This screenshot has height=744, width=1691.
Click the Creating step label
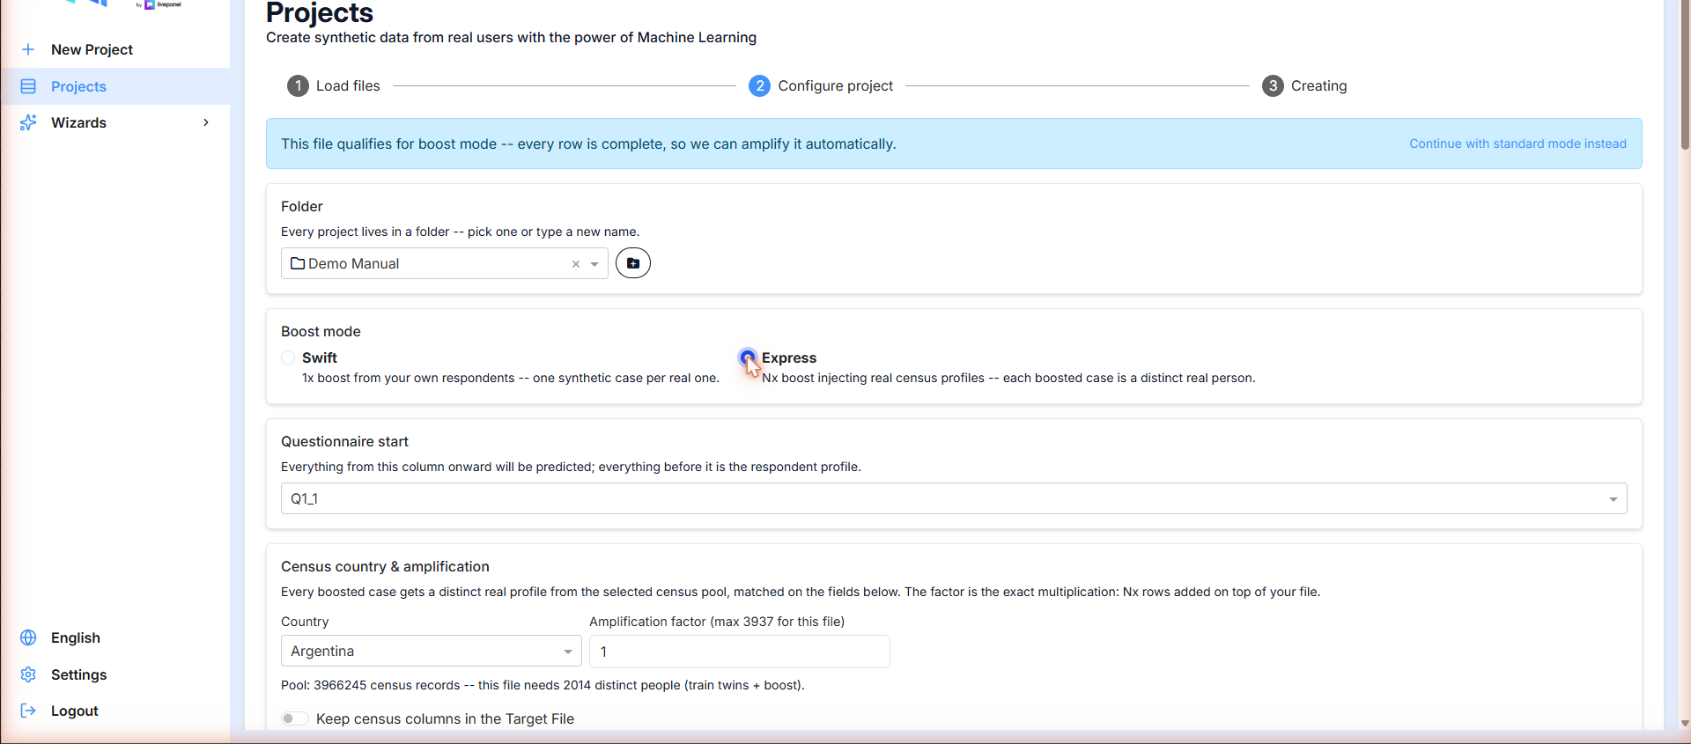[x=1318, y=85]
